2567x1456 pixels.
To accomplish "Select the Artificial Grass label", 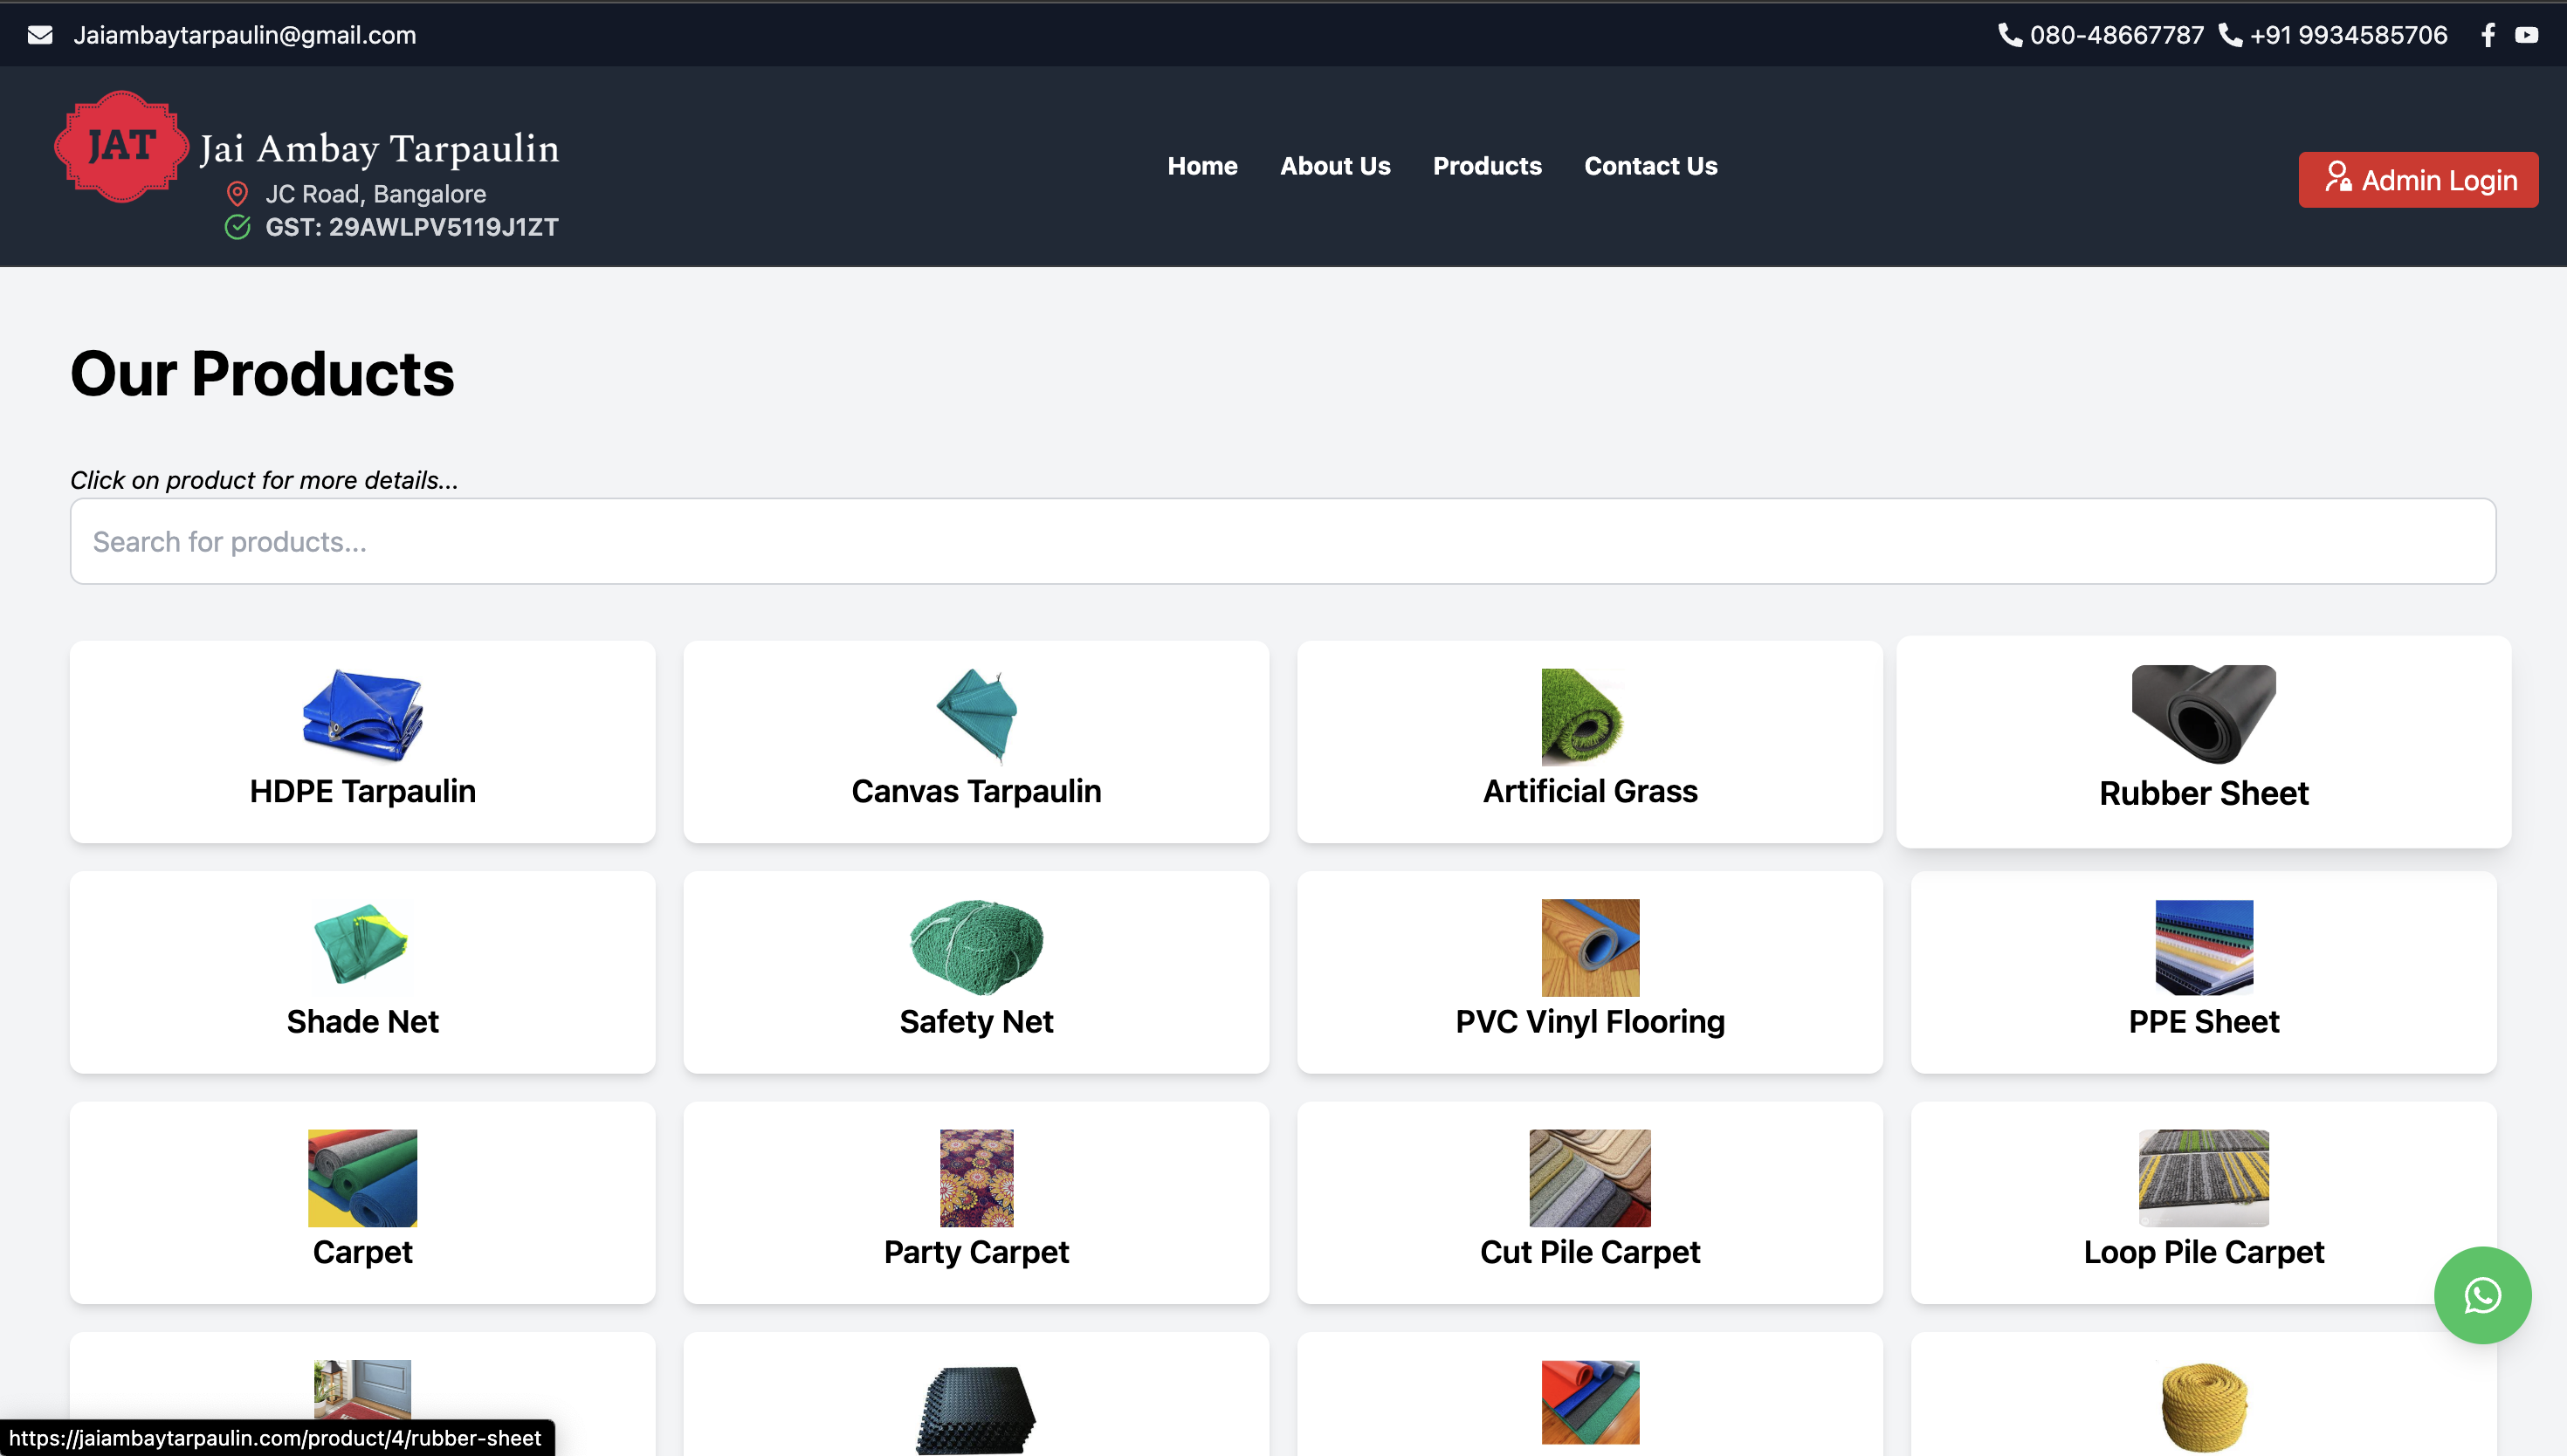I will (x=1590, y=791).
